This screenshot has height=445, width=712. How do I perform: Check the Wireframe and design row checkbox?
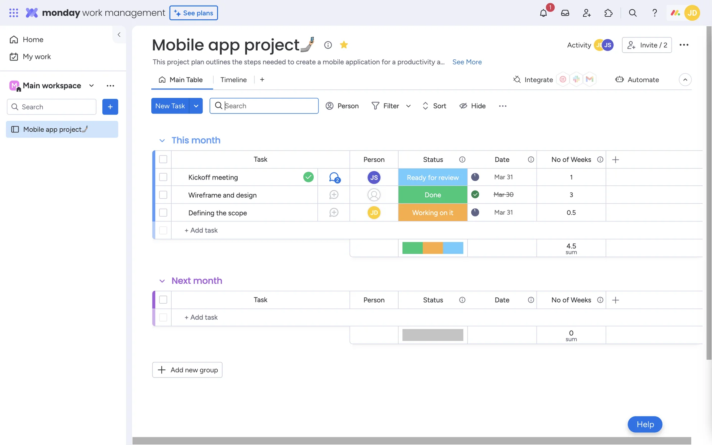[x=163, y=195]
